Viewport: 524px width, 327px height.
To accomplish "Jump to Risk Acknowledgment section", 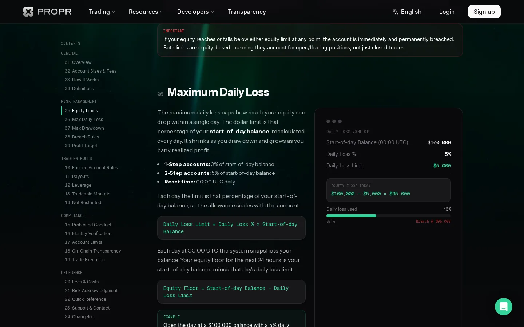I will coord(91,291).
